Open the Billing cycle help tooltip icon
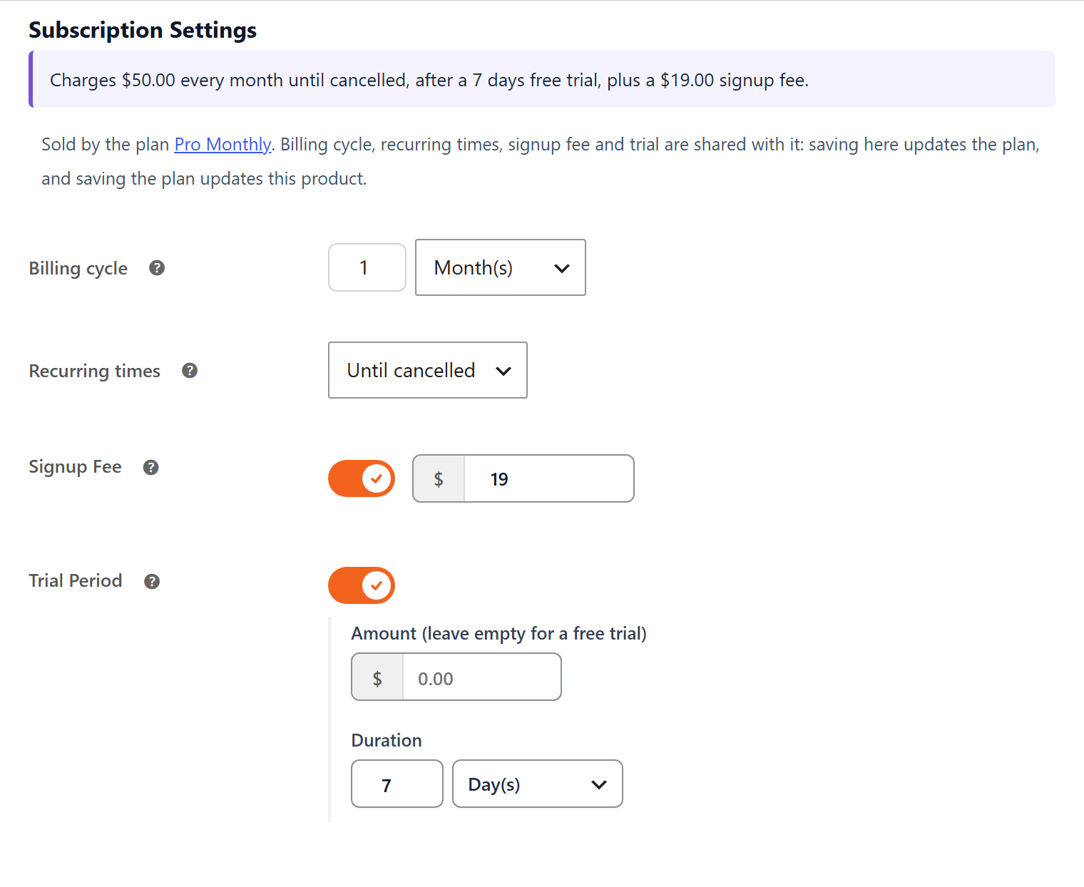Viewport: 1084px width, 887px height. [x=157, y=268]
